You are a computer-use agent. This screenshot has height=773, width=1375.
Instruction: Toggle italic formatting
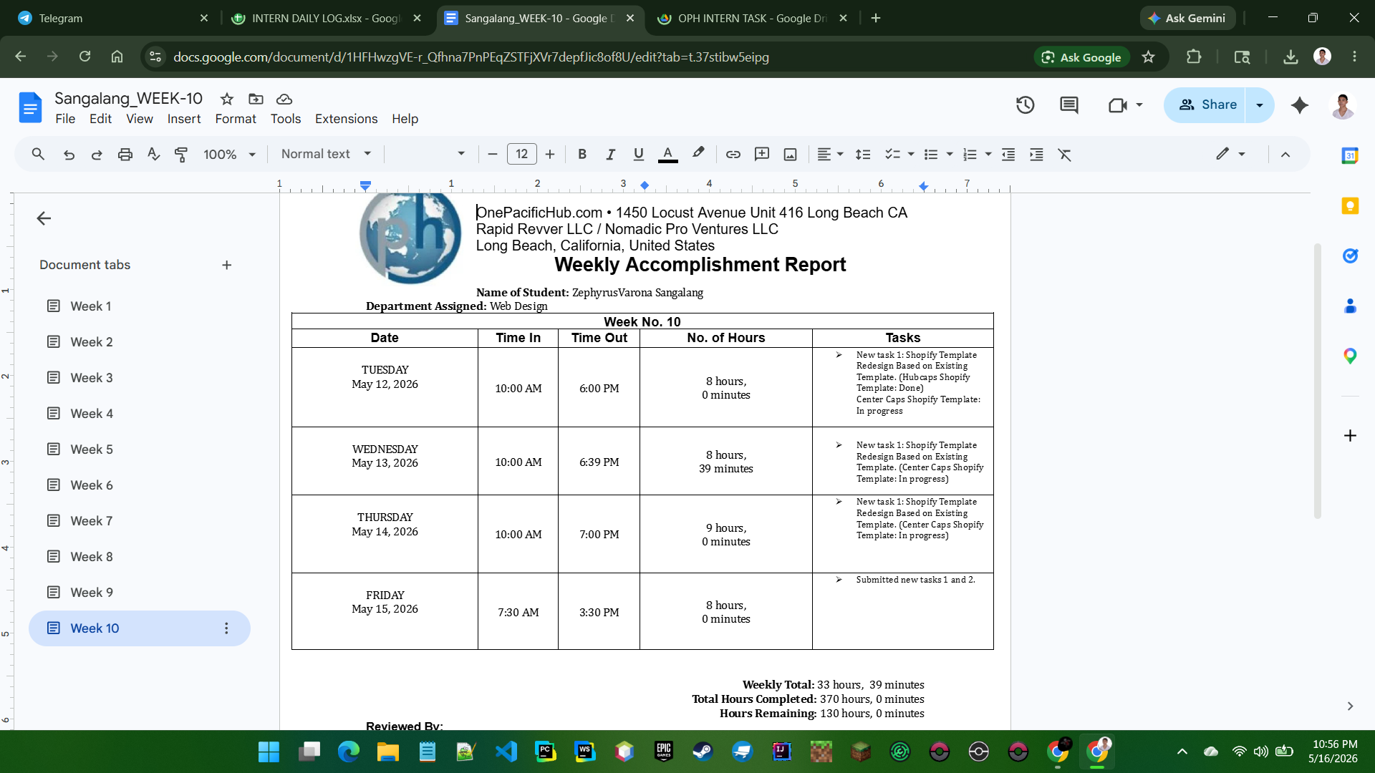pyautogui.click(x=610, y=154)
